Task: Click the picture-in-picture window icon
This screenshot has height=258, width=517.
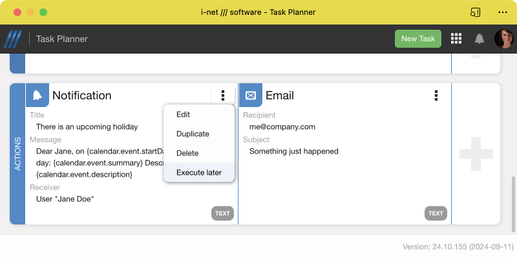Action: (x=476, y=12)
